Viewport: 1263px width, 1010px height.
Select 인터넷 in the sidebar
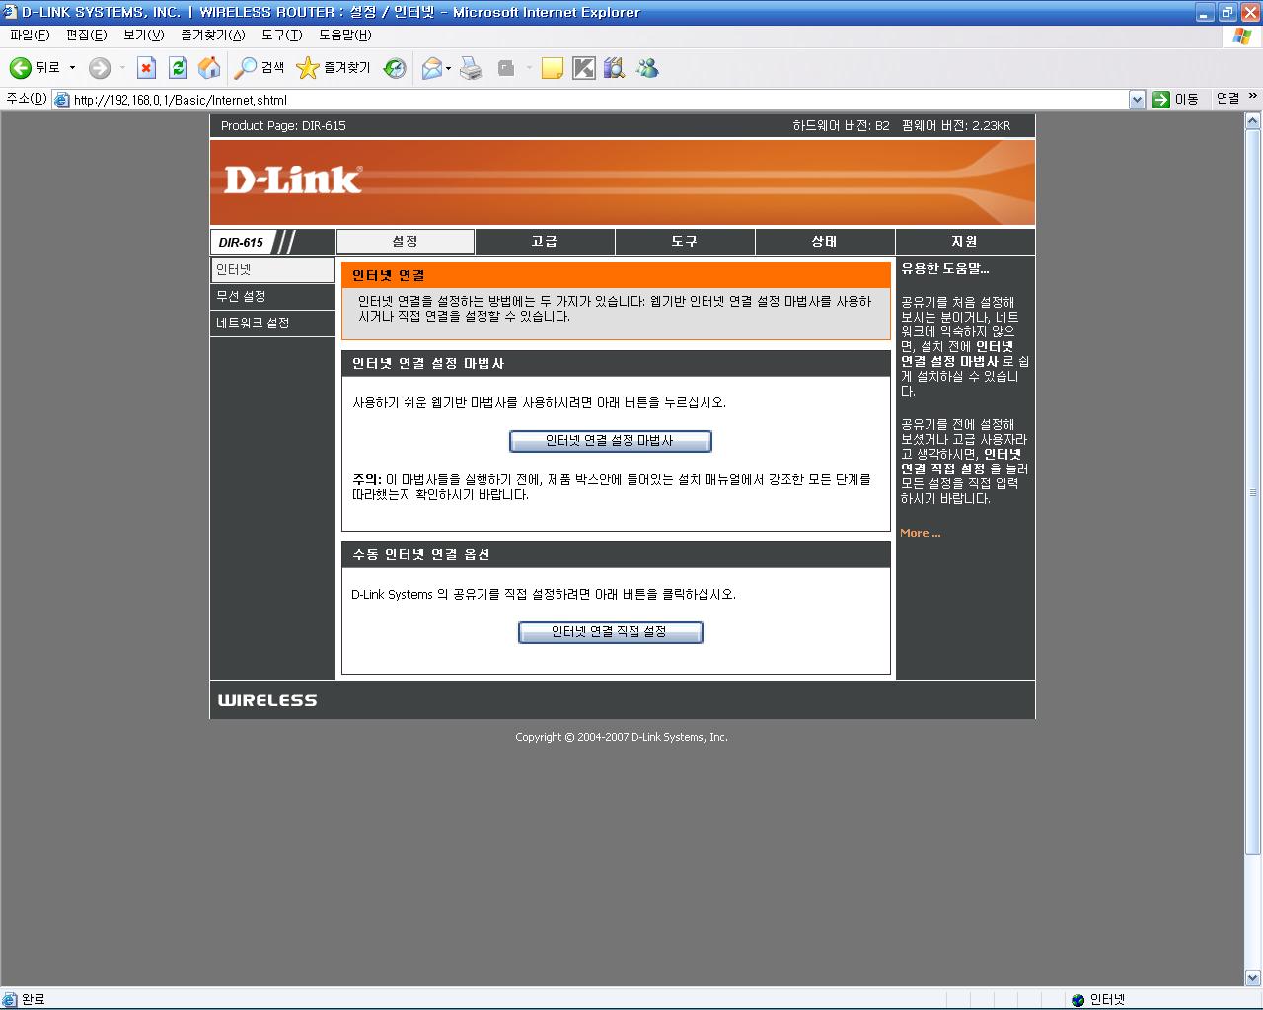[x=273, y=270]
